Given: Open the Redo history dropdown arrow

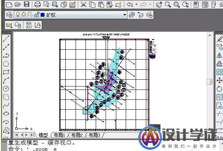Looking at the screenshot, I should (150, 5).
